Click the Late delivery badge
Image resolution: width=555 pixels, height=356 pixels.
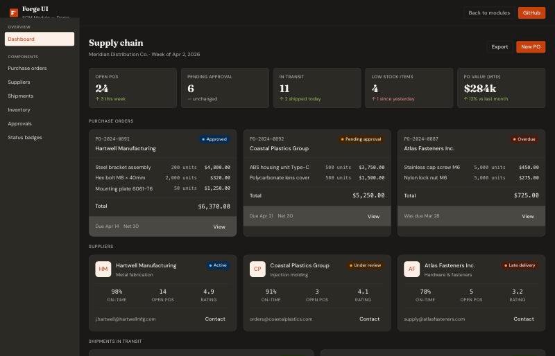point(520,265)
